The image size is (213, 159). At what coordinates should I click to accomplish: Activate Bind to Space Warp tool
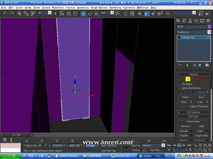pyautogui.click(x=33, y=13)
